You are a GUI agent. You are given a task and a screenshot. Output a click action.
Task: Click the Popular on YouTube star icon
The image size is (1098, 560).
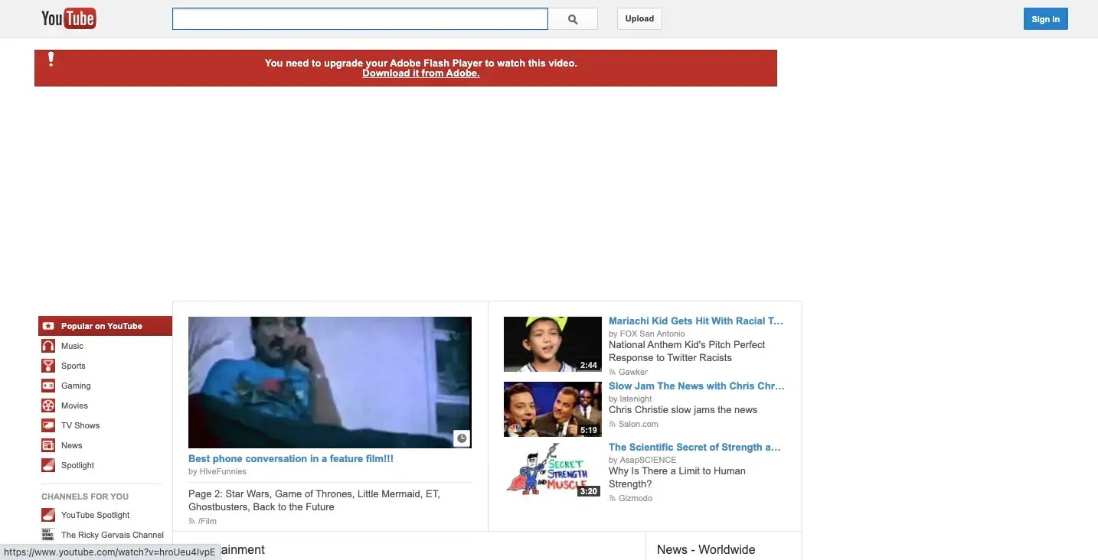[47, 326]
